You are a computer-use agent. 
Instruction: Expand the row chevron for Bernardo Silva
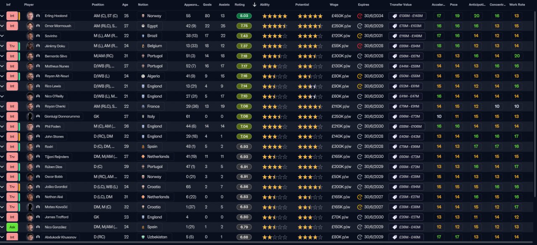coord(2,56)
